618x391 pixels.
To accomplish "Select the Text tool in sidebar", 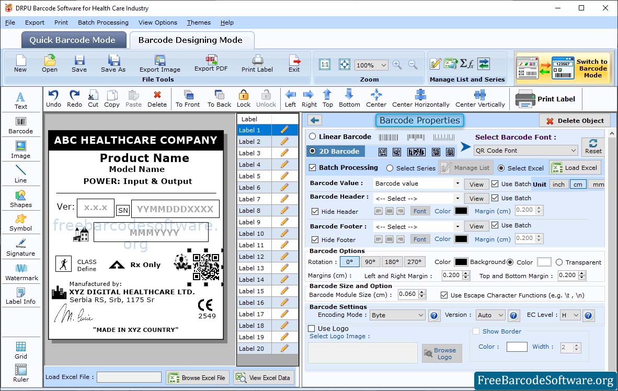I will 20,100.
